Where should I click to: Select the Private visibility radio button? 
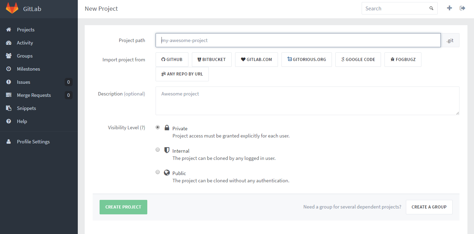tap(158, 127)
